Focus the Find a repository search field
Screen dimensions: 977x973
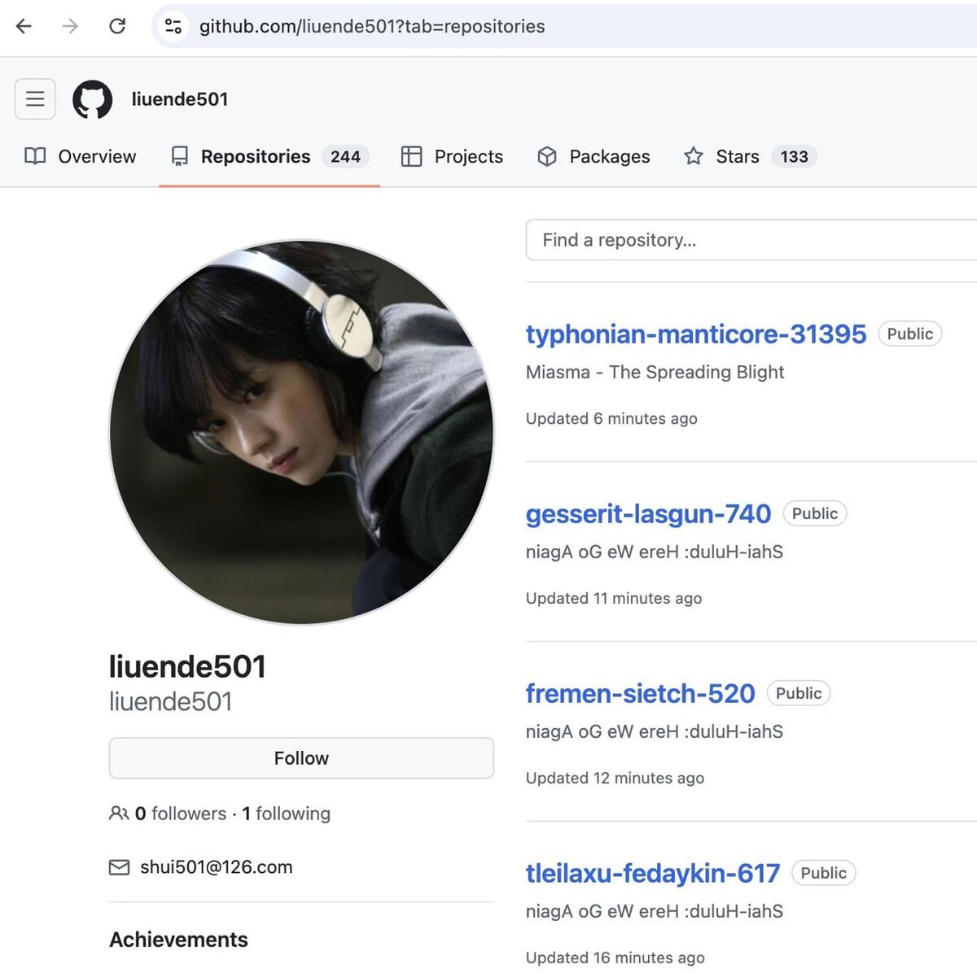click(751, 240)
